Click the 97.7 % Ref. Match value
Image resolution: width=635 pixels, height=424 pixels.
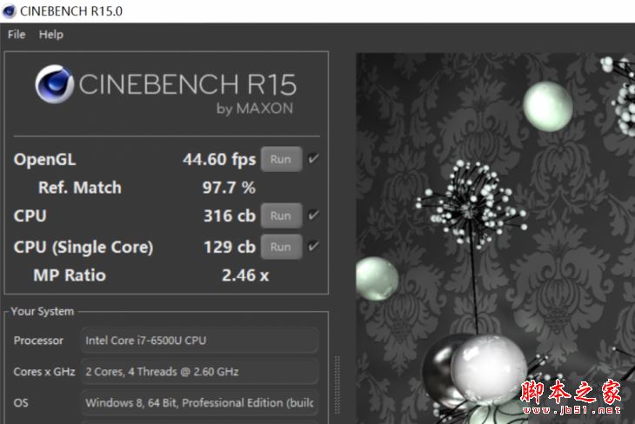(x=229, y=188)
